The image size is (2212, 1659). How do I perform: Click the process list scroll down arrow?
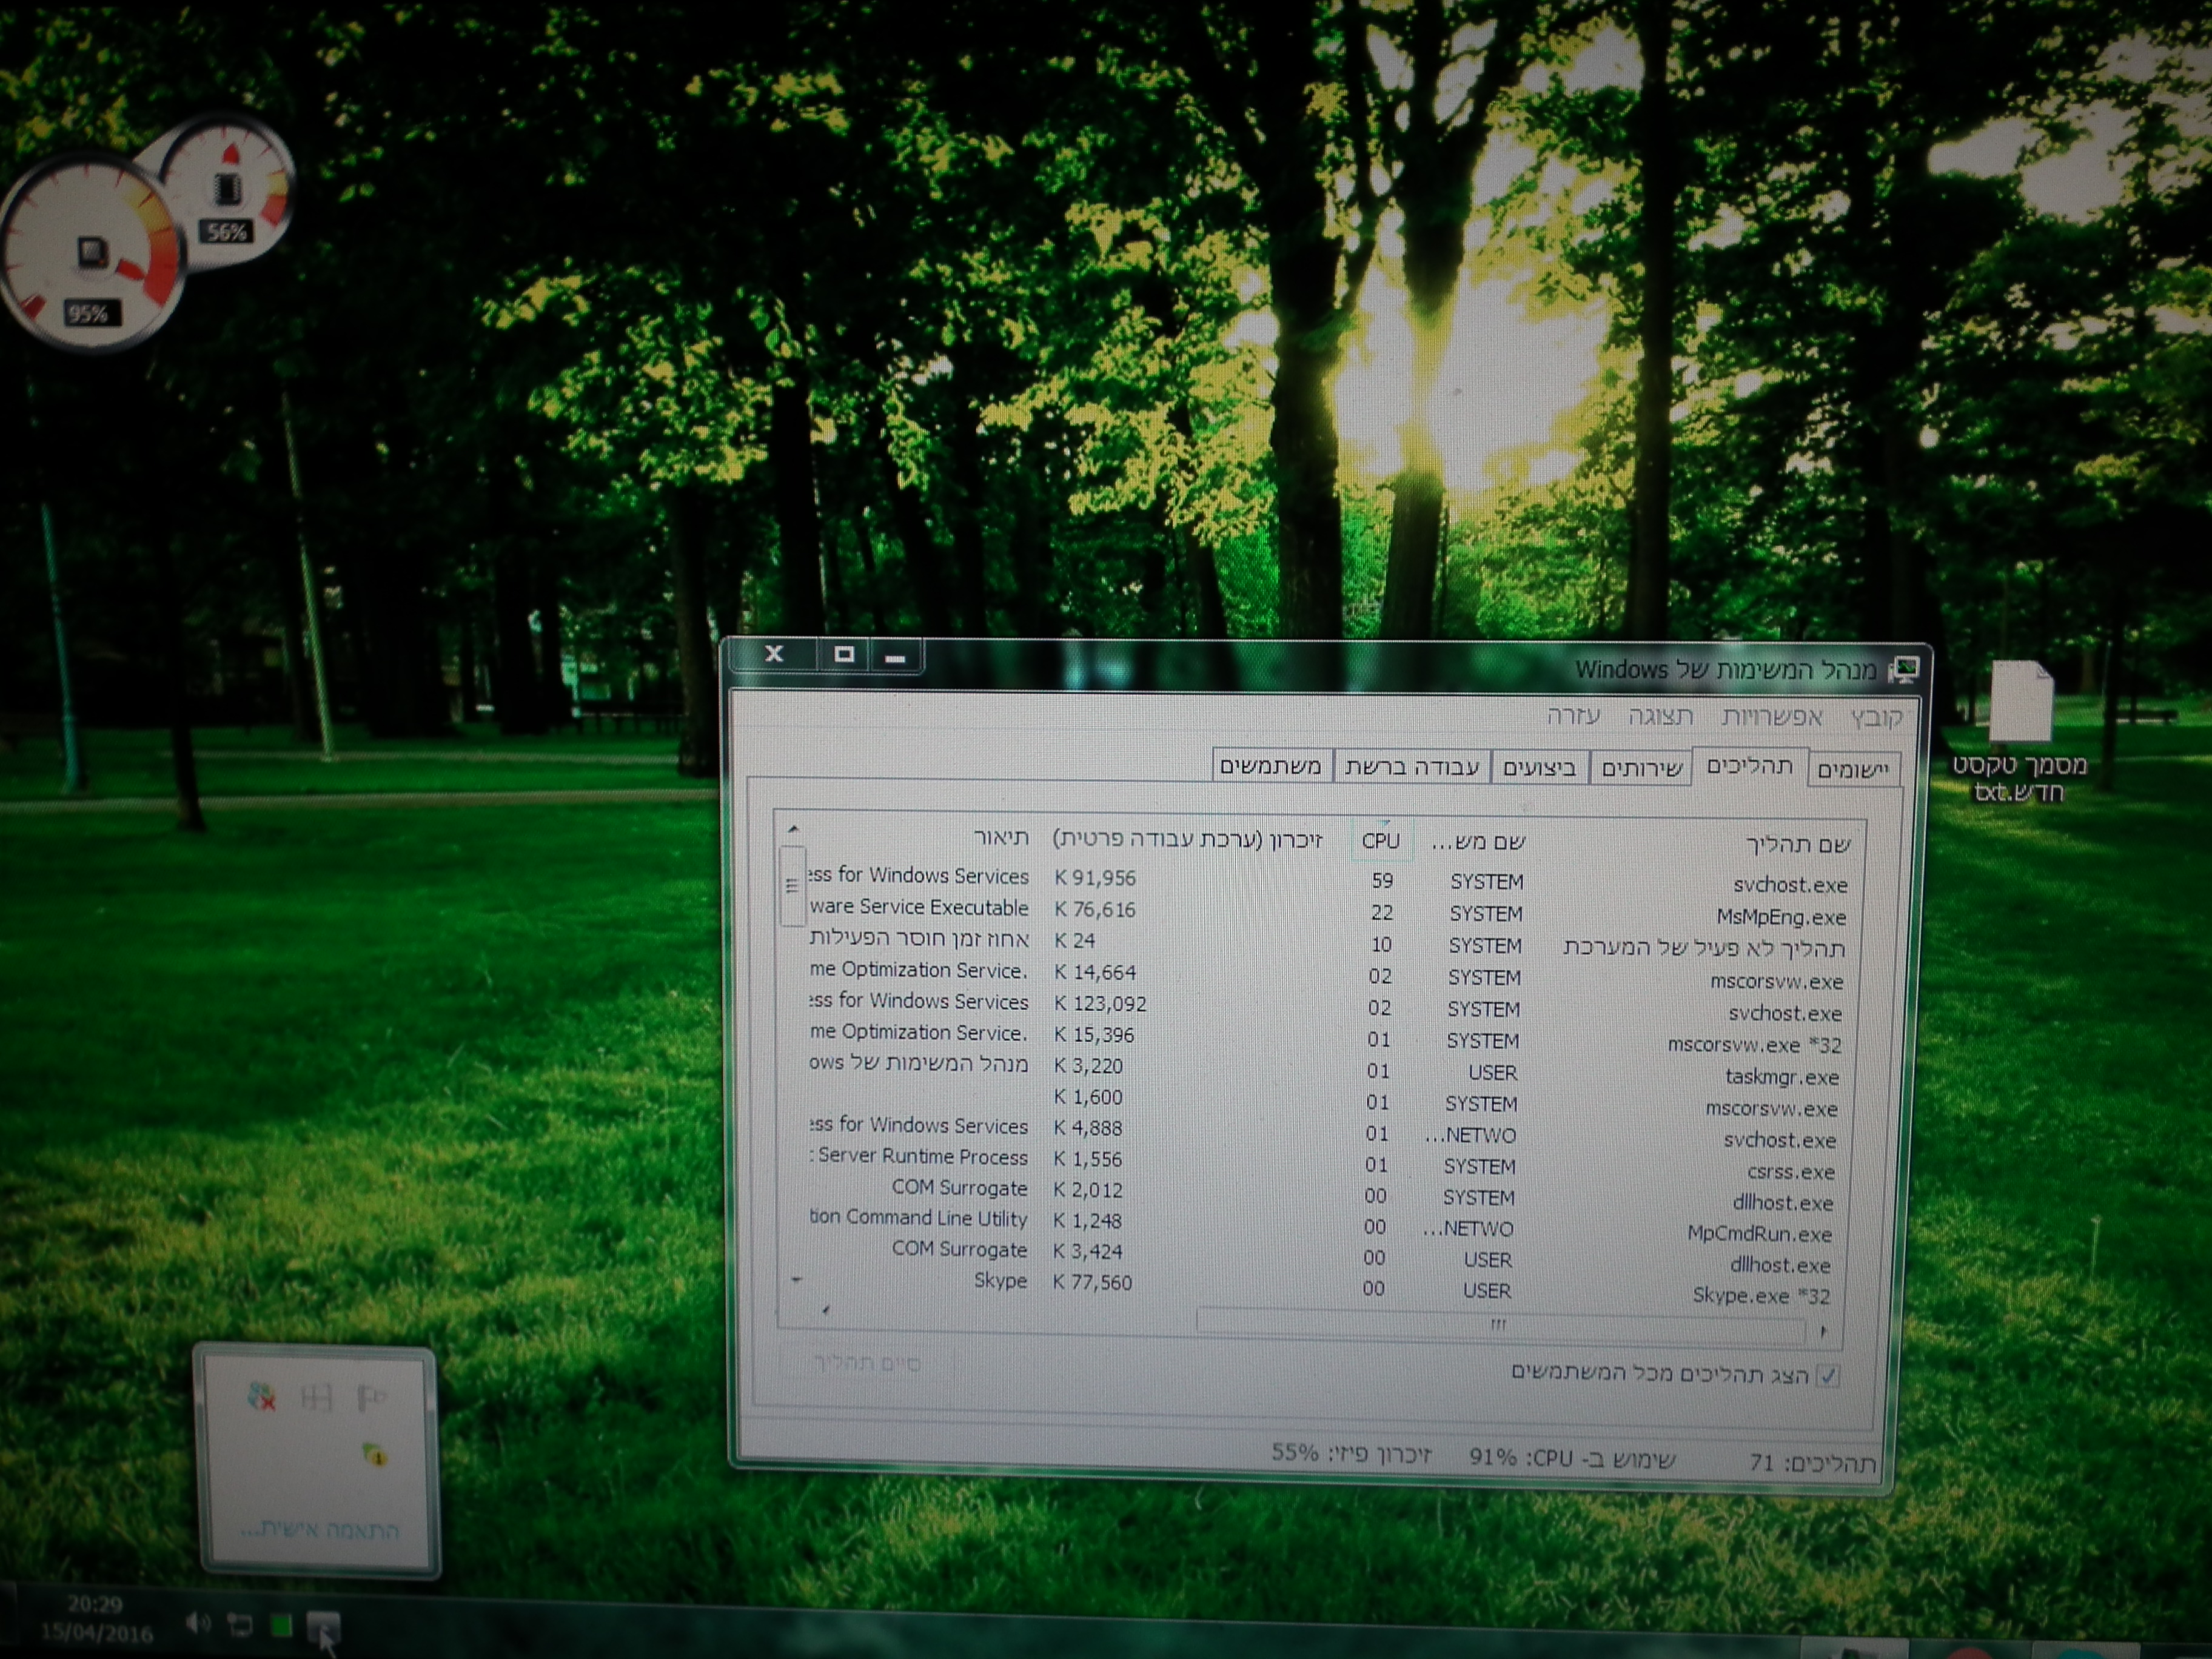[x=797, y=1279]
